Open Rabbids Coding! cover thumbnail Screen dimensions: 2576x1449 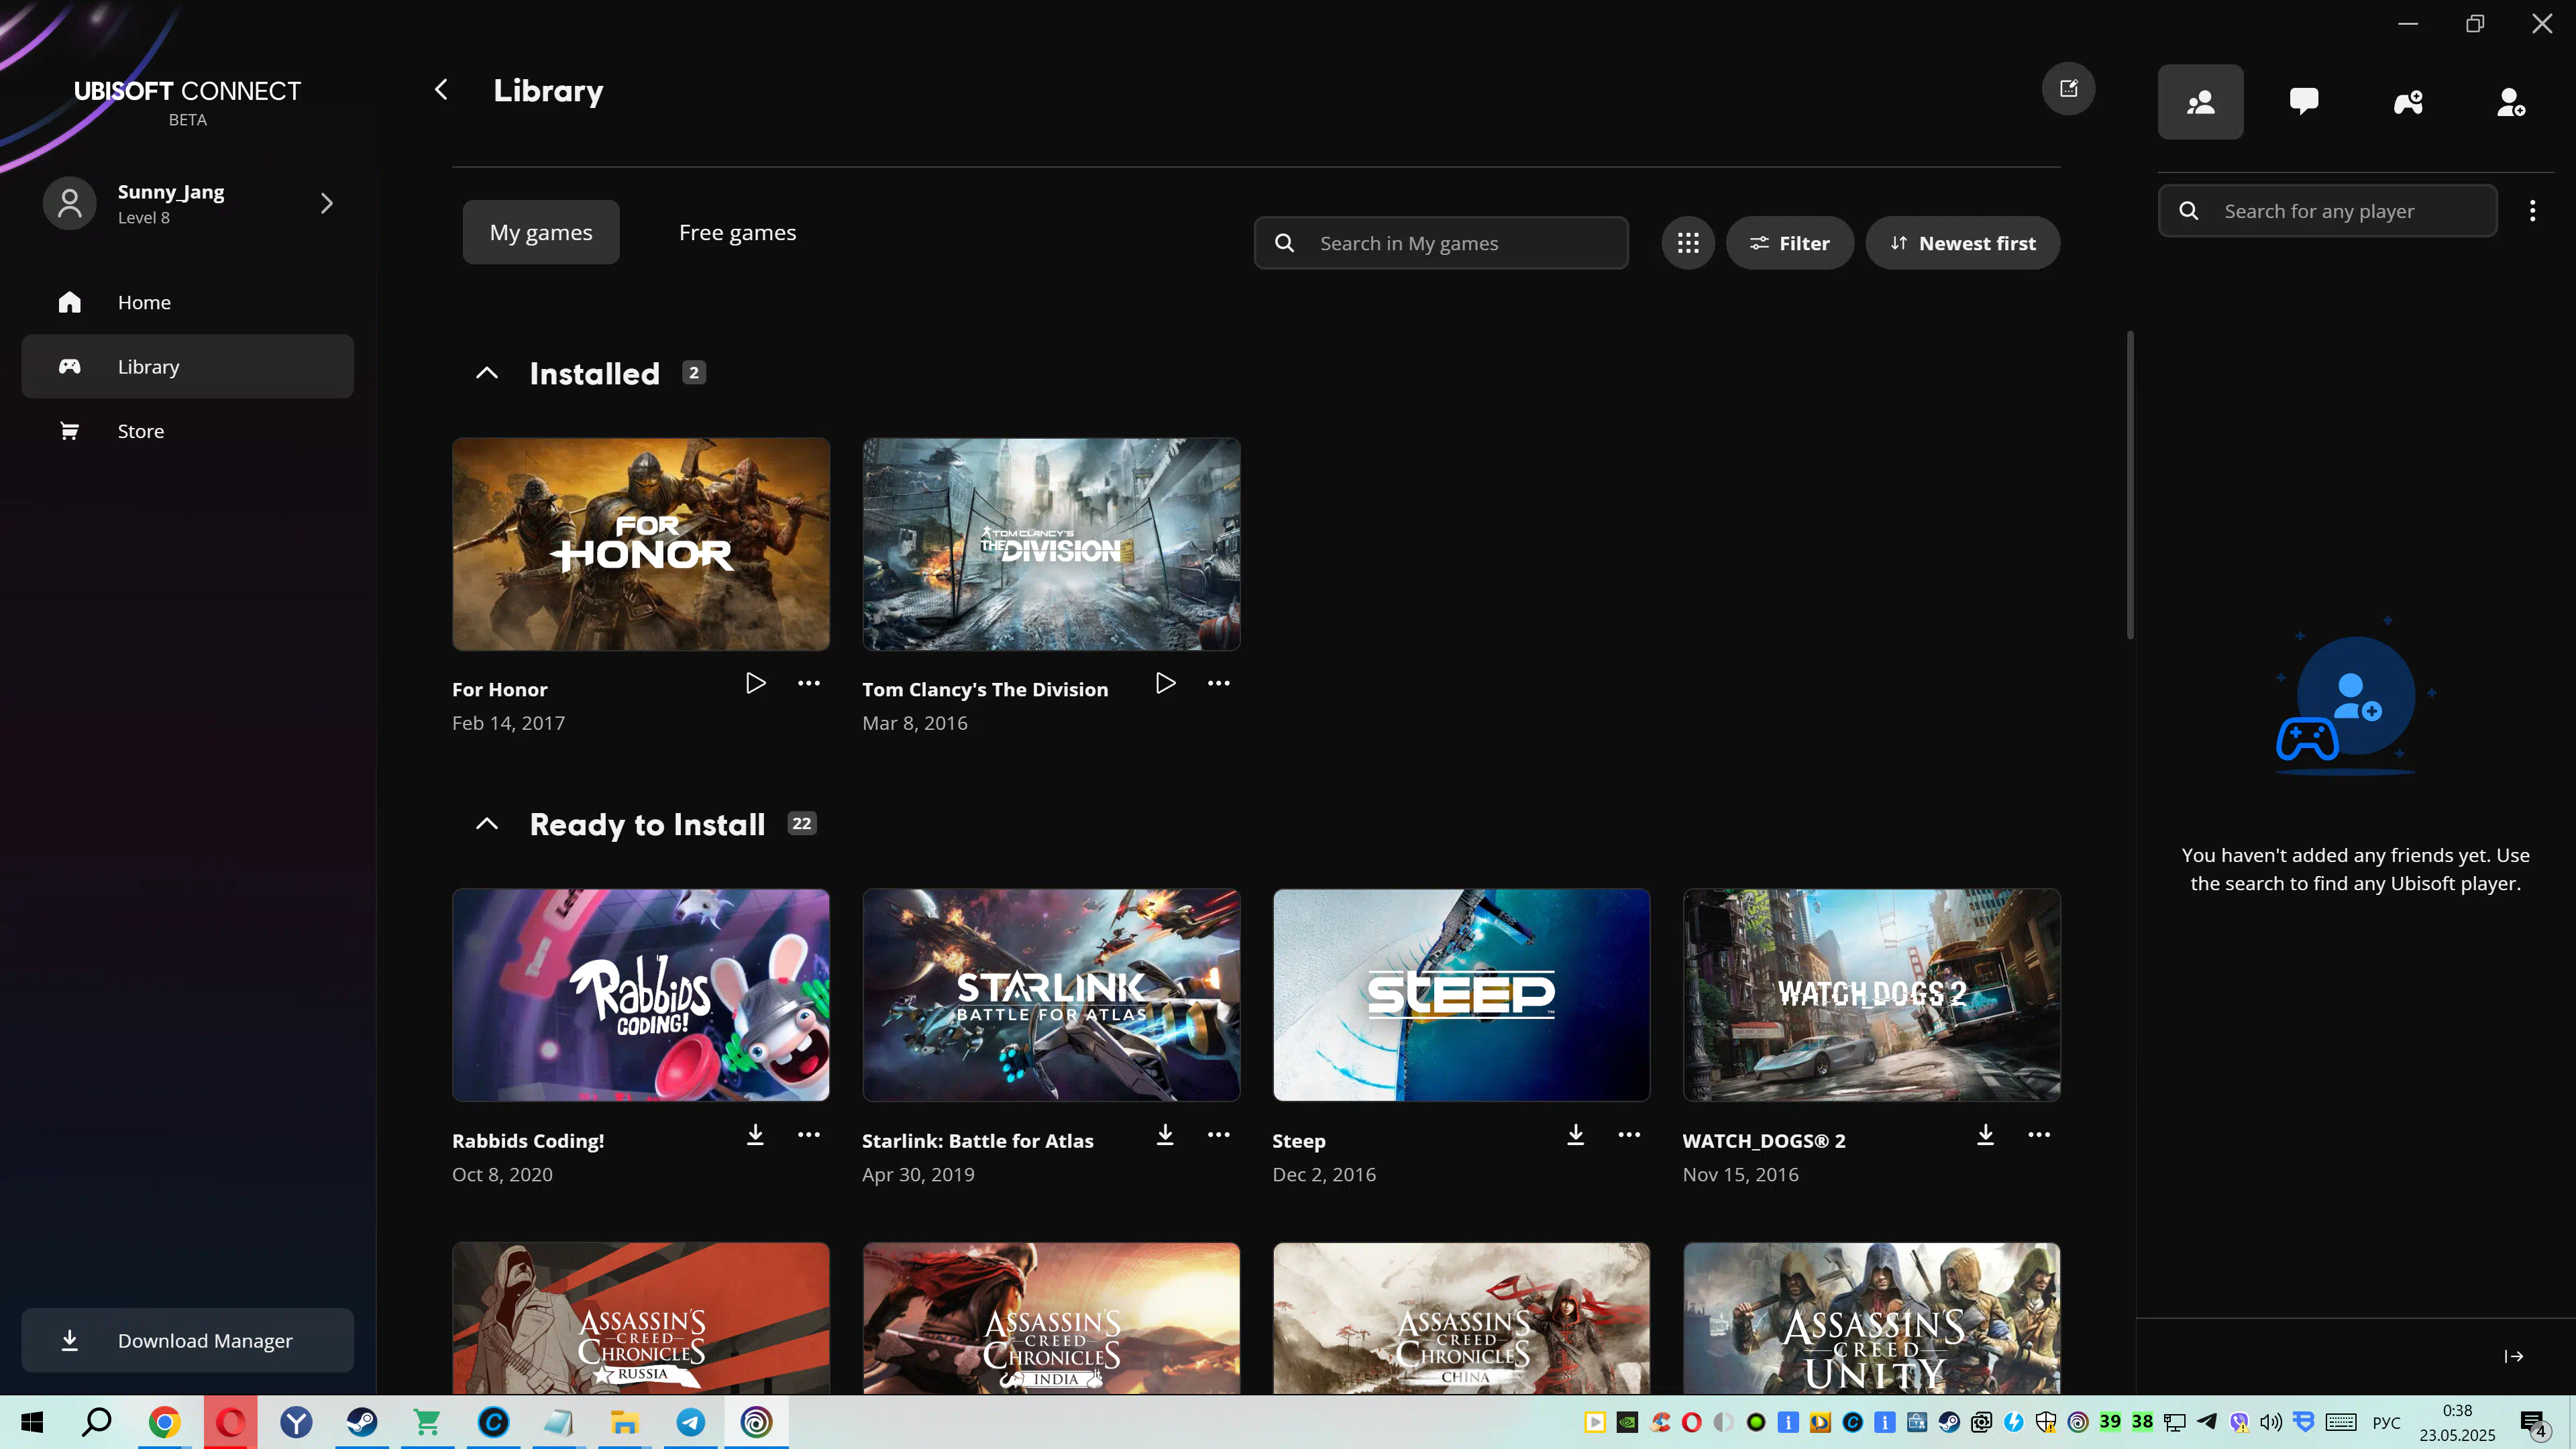click(641, 995)
